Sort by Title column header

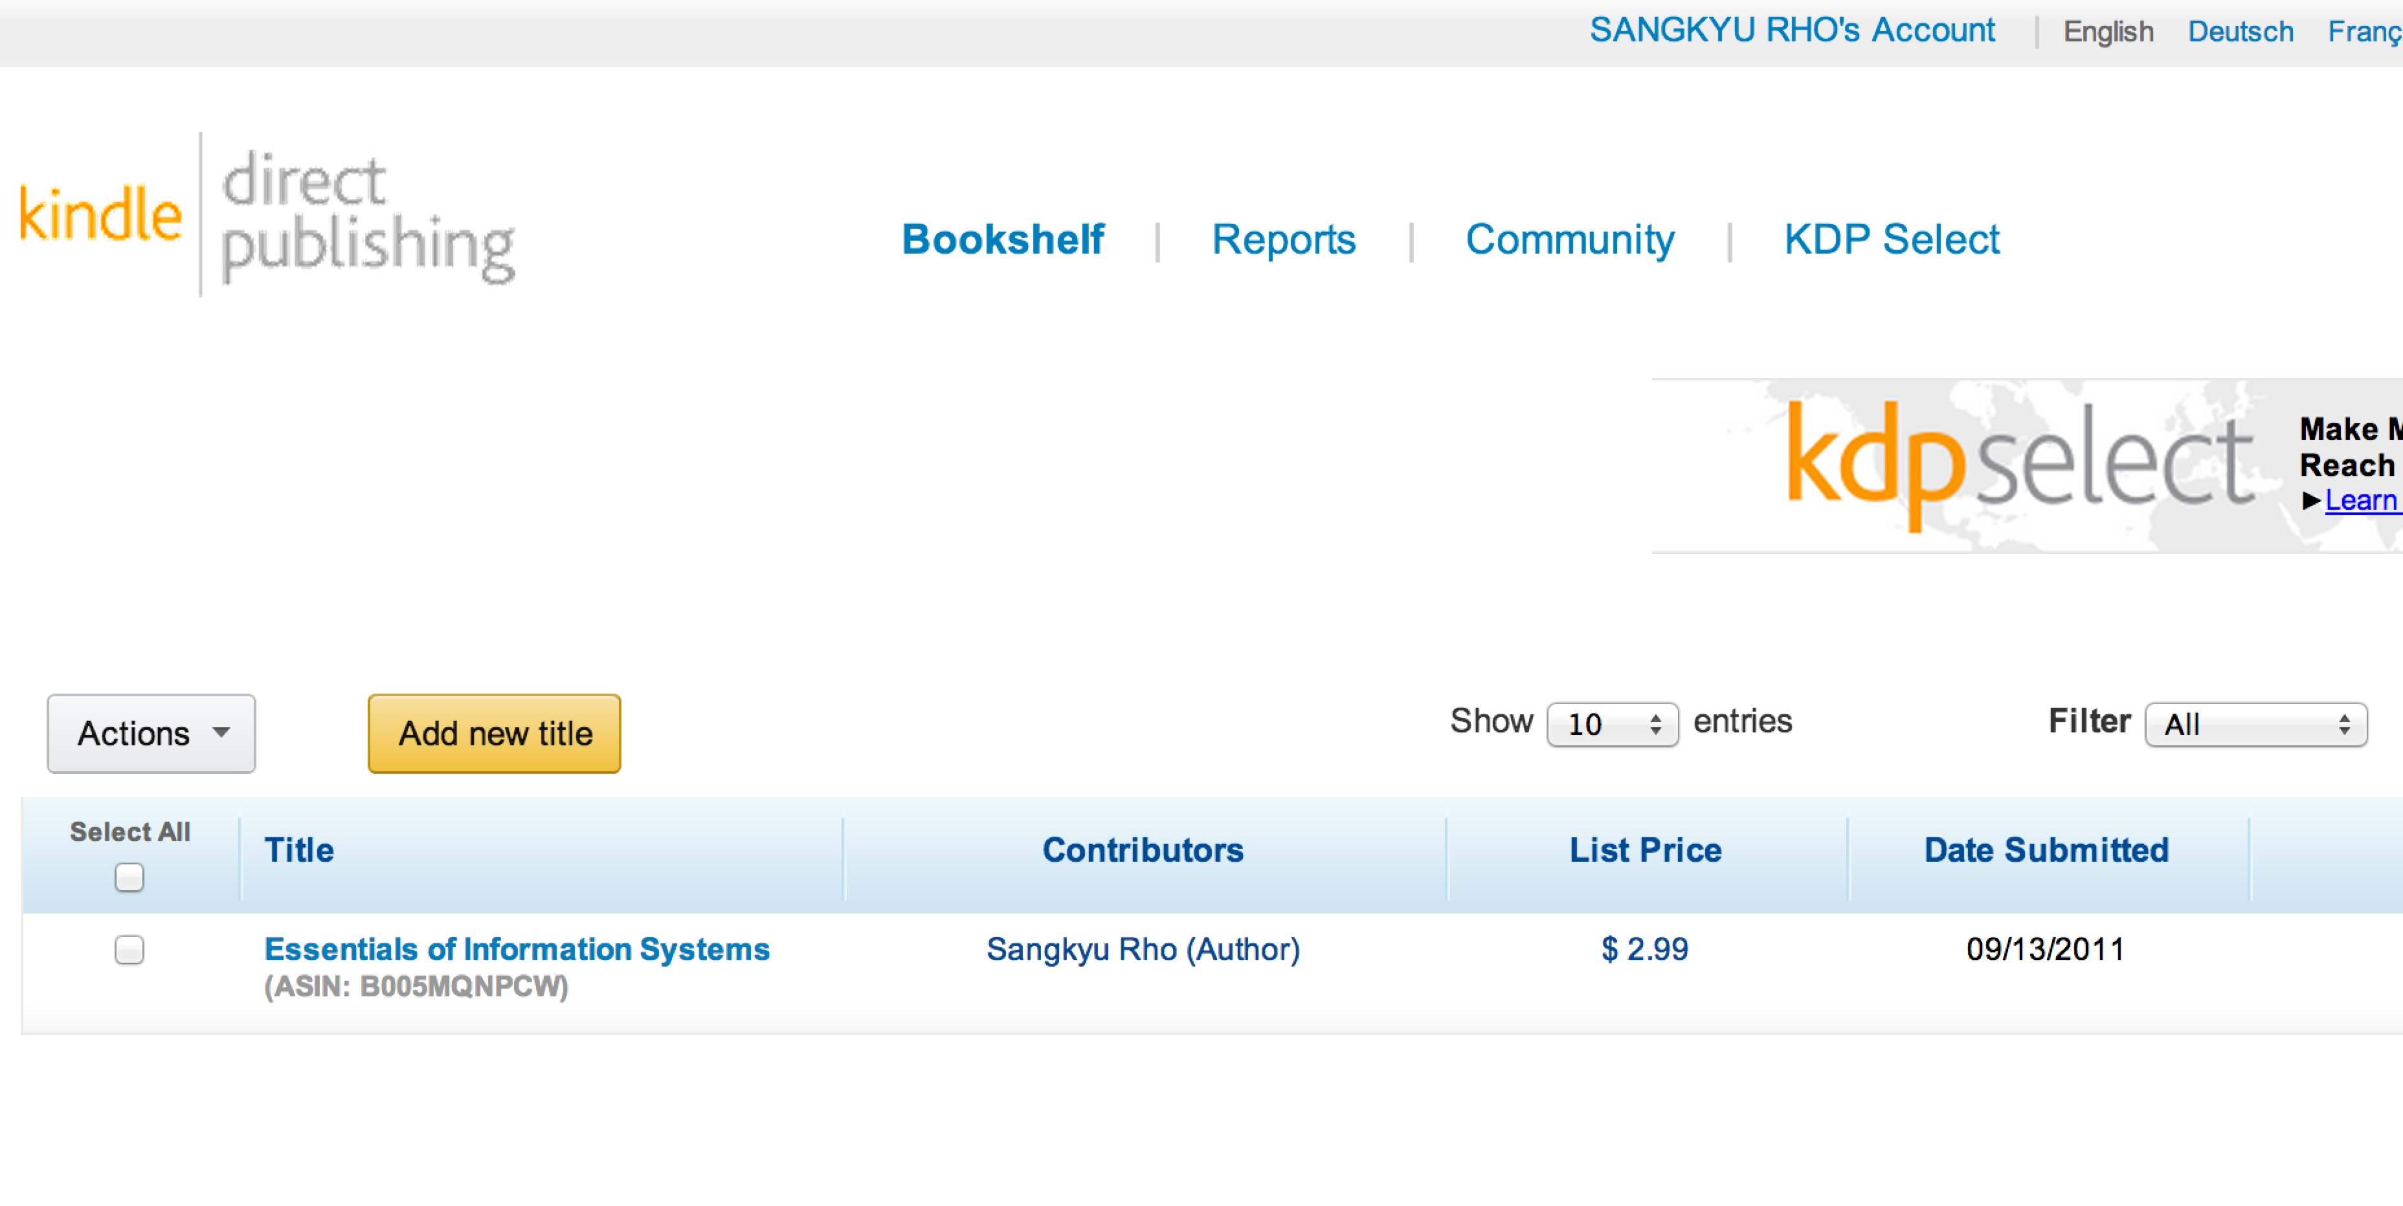click(x=298, y=850)
